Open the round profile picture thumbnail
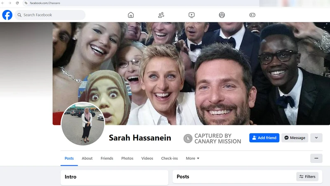Viewport: 330px width, 186px height. (x=83, y=124)
